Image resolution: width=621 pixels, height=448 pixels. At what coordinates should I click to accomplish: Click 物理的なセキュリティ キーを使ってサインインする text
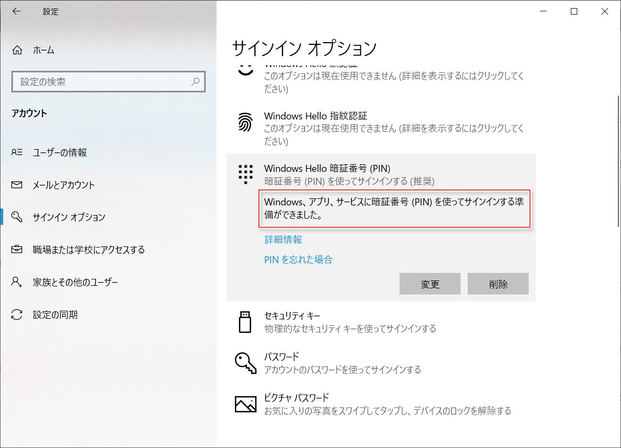pyautogui.click(x=350, y=329)
